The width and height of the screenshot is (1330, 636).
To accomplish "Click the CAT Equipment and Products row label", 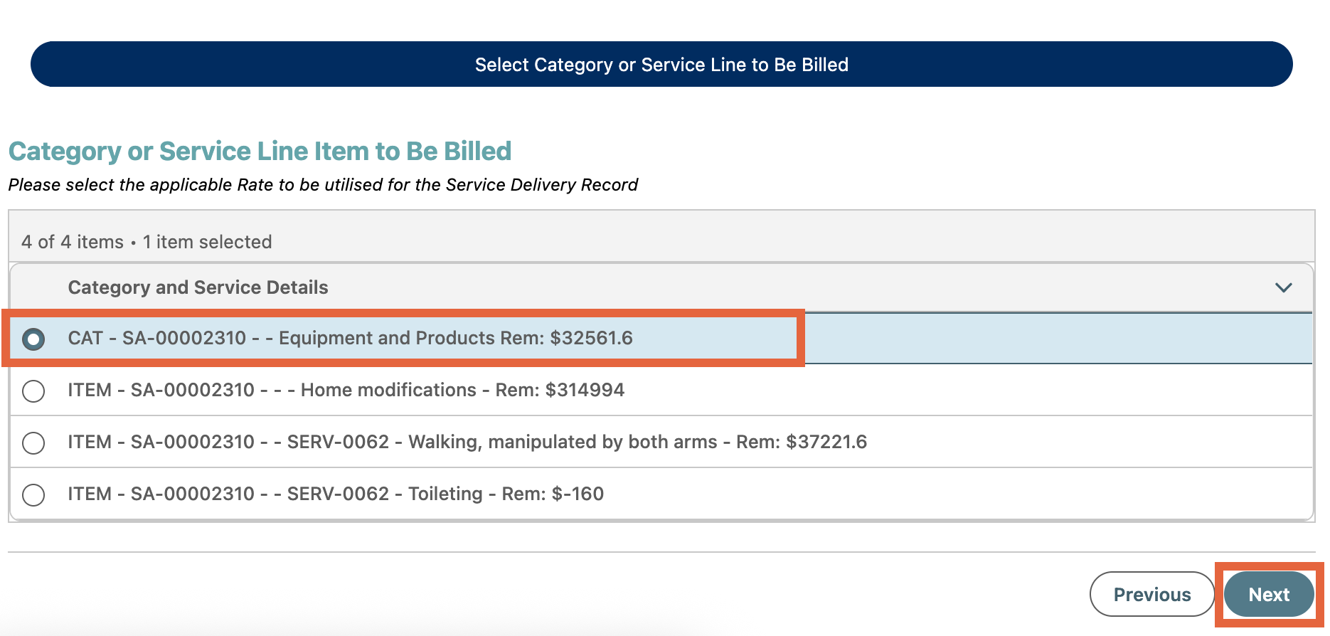I will [350, 338].
